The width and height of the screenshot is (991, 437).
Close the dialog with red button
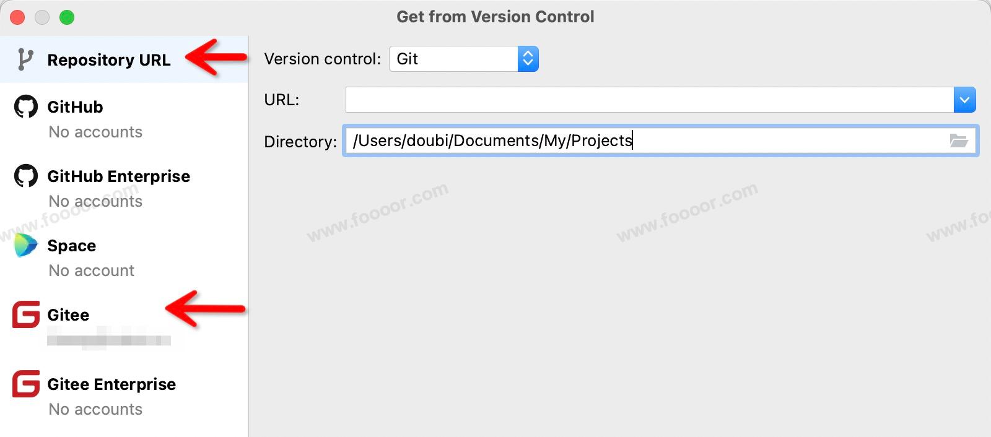click(x=17, y=17)
